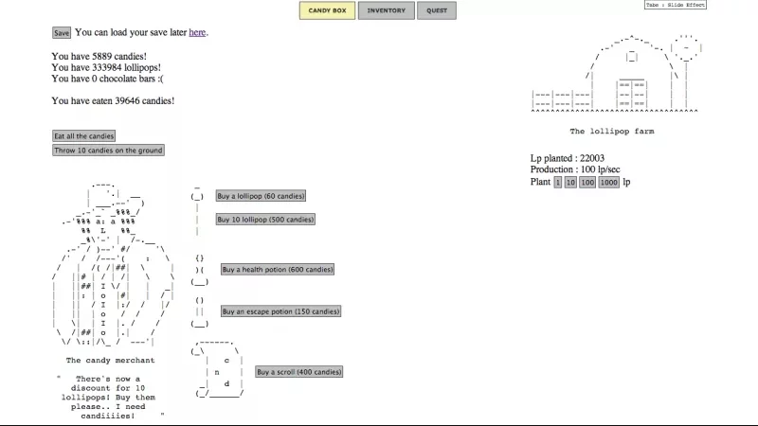
Task: Click 'The candy merchant' caption
Action: (x=110, y=361)
